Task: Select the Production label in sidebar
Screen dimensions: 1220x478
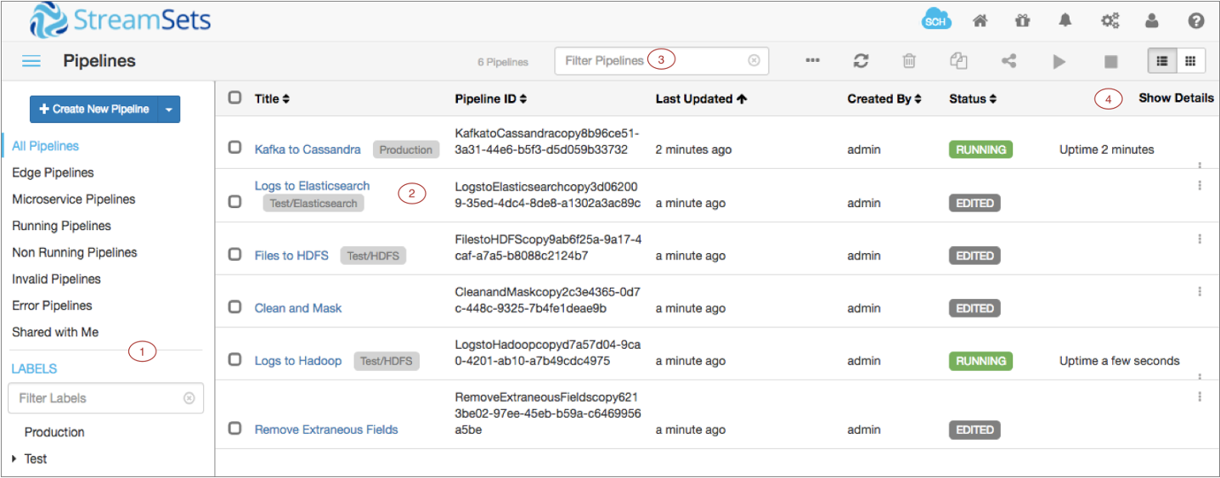Action: tap(54, 432)
